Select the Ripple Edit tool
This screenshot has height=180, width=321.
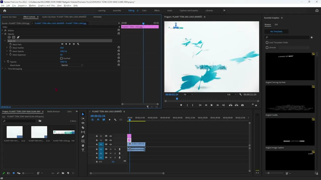tap(83, 123)
